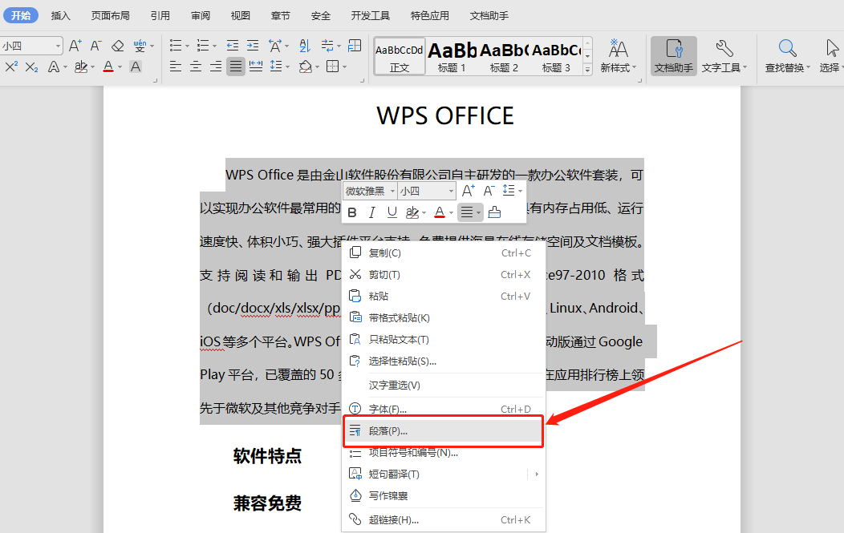Open the 微软雅黑 font name dropdown
The image size is (844, 533).
click(392, 191)
